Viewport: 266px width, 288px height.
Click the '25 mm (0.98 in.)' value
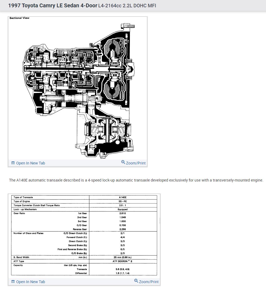123,257
